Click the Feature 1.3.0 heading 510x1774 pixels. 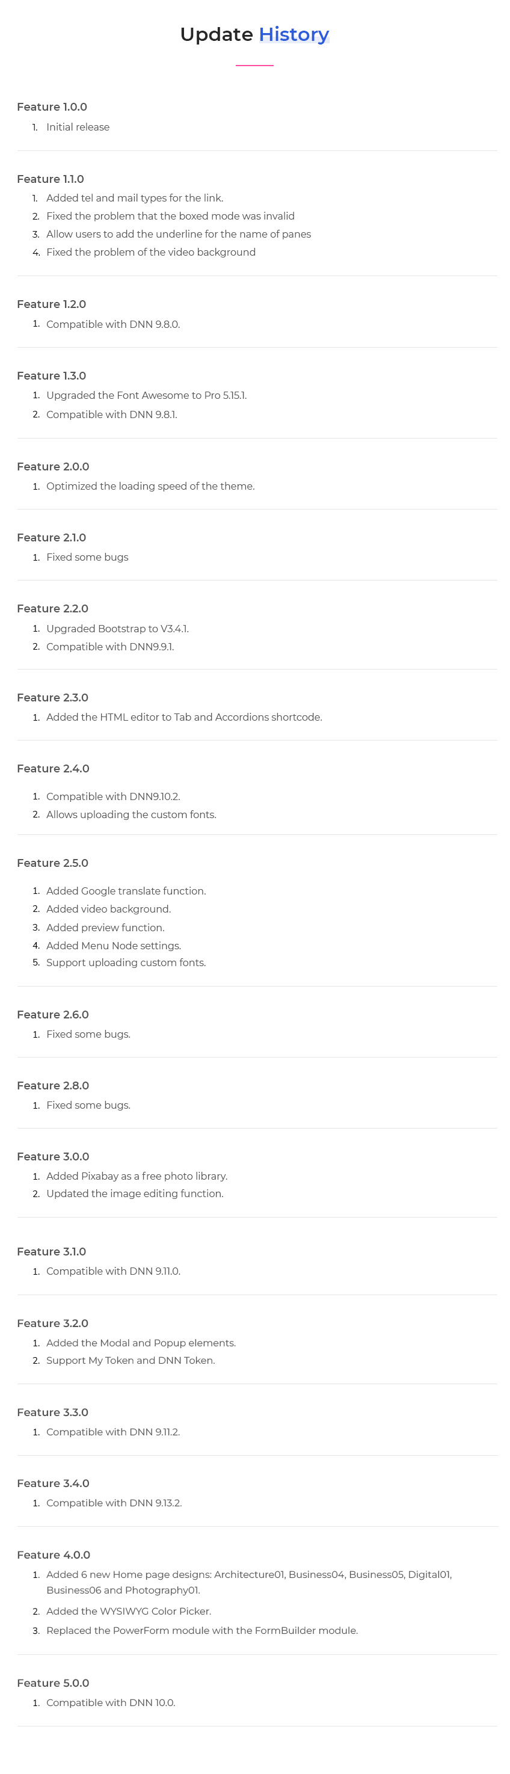[52, 375]
